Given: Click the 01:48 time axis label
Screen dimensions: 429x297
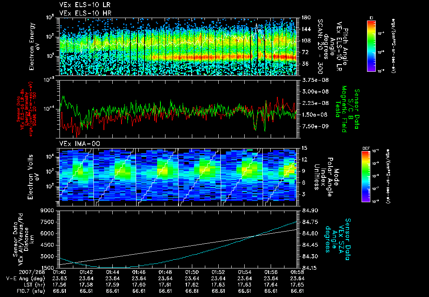Looking at the screenshot, I should (x=165, y=272).
